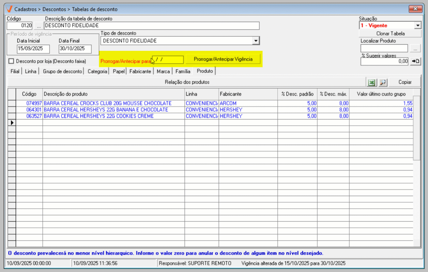The height and width of the screenshot is (272, 428).
Task: Select current row indicator arrow in grid
Action: click(x=12, y=122)
